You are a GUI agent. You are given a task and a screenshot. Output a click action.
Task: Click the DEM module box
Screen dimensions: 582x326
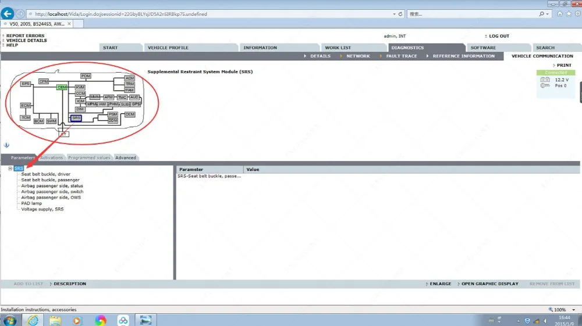[130, 114]
